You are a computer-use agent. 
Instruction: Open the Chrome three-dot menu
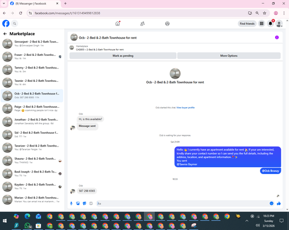point(284,13)
